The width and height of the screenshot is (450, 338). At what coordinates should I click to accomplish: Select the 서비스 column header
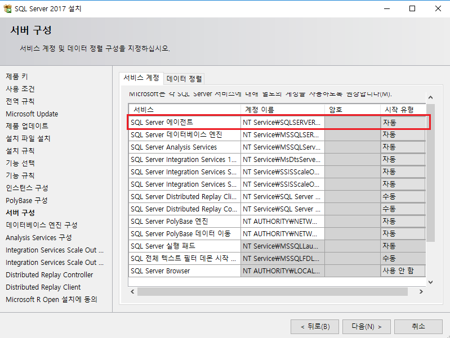[185, 110]
